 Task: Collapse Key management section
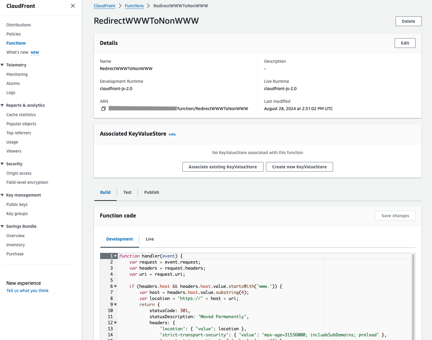coord(2,195)
